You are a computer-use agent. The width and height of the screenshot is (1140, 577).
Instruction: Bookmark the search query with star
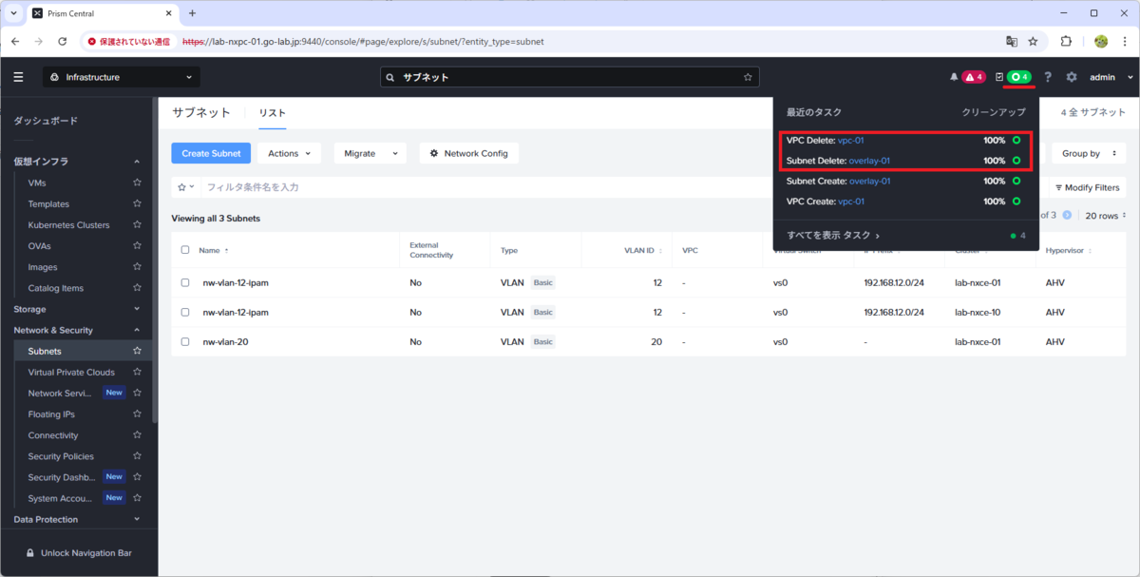[x=748, y=77]
